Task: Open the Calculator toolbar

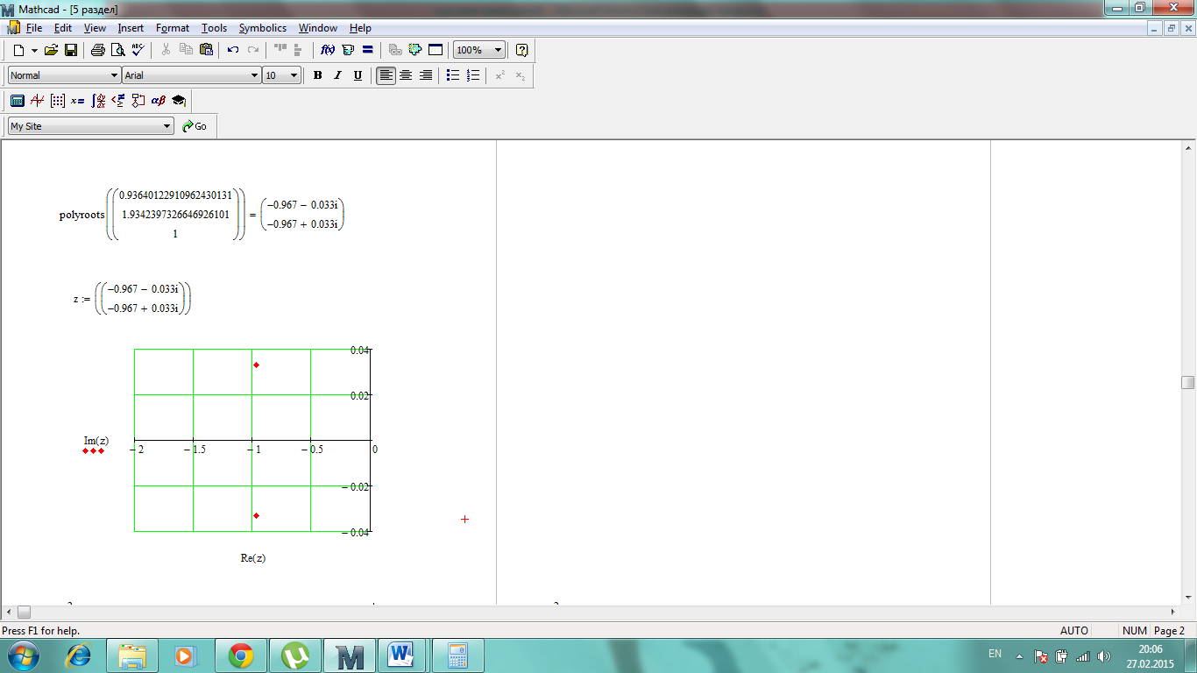Action: 17,101
